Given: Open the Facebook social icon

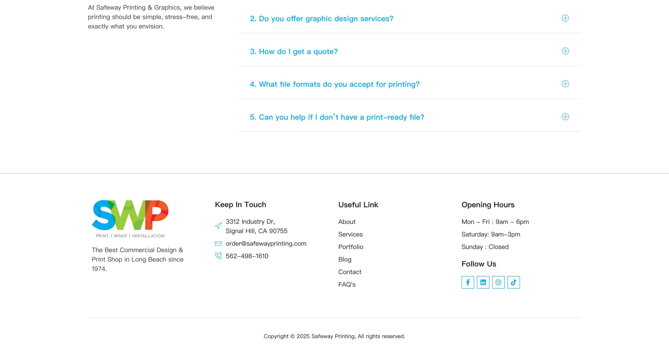Looking at the screenshot, I should coord(468,282).
